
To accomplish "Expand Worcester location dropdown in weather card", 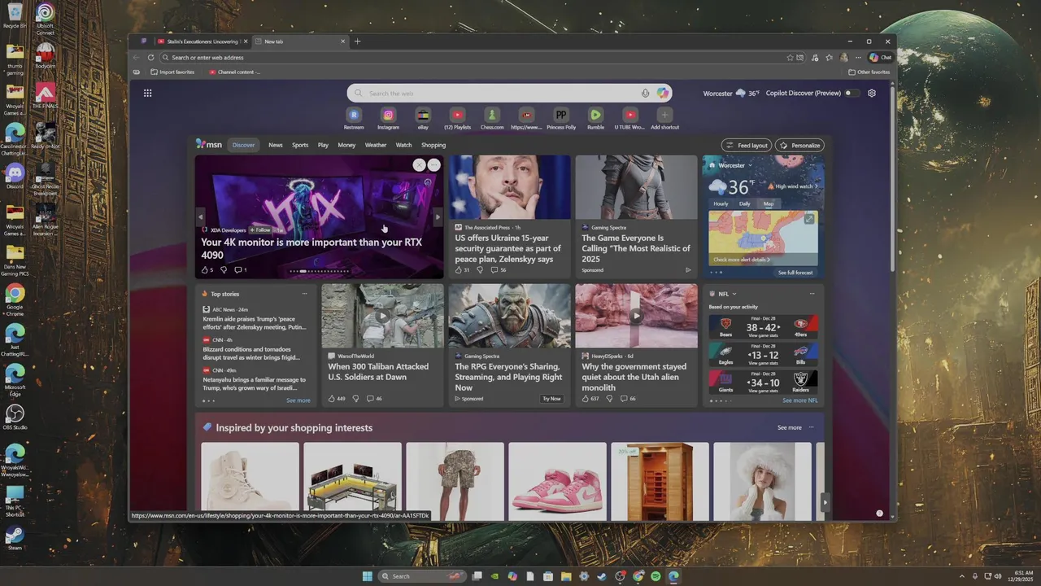I will coord(750,165).
